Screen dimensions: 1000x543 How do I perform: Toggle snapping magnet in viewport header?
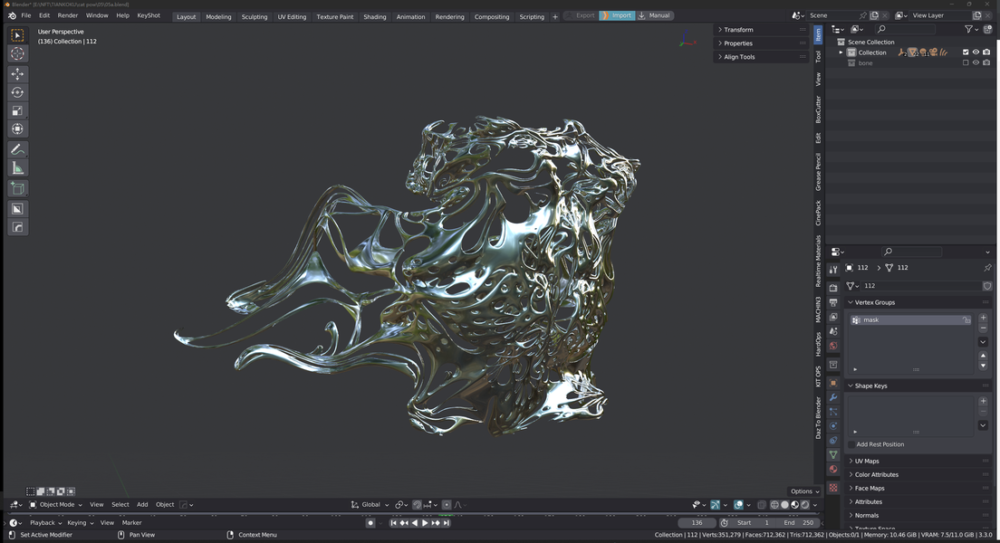417,505
